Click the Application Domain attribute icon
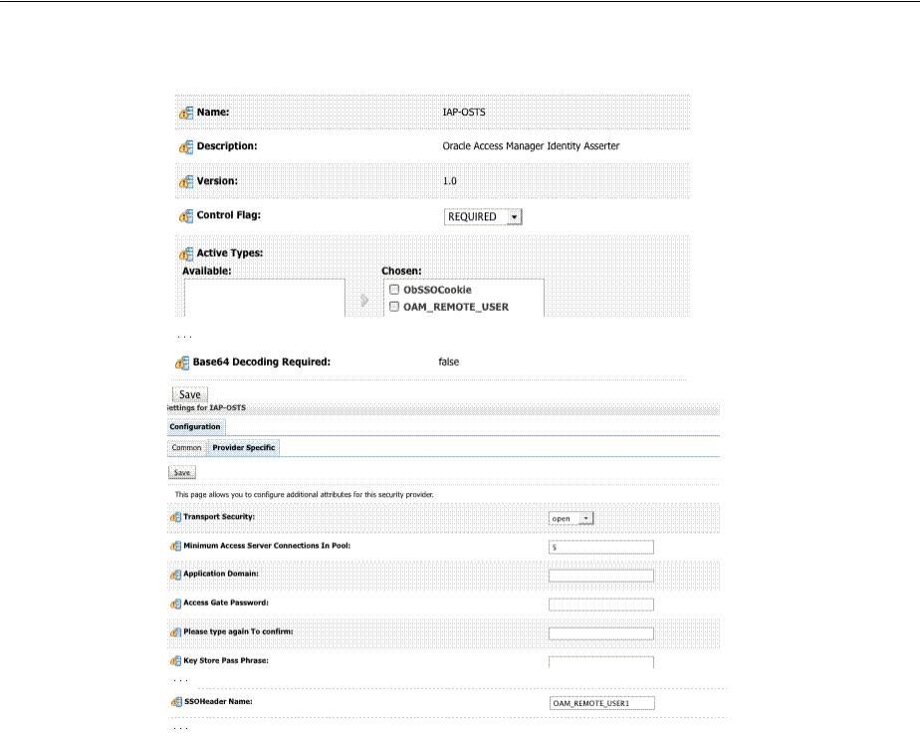920x738 pixels. [x=175, y=575]
